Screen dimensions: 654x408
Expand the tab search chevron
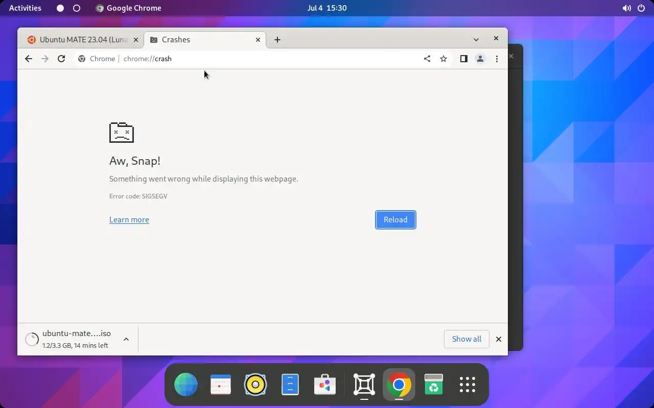pyautogui.click(x=476, y=40)
